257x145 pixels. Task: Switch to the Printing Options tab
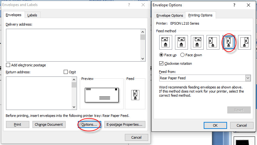200,15
